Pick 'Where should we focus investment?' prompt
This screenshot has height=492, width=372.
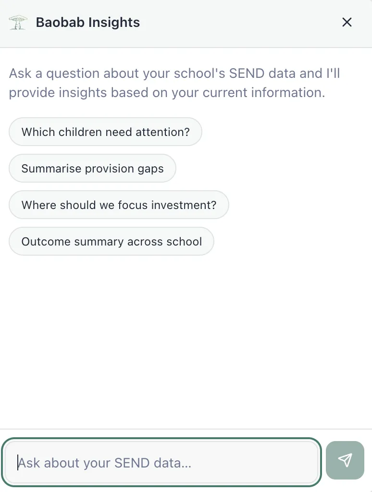(119, 205)
